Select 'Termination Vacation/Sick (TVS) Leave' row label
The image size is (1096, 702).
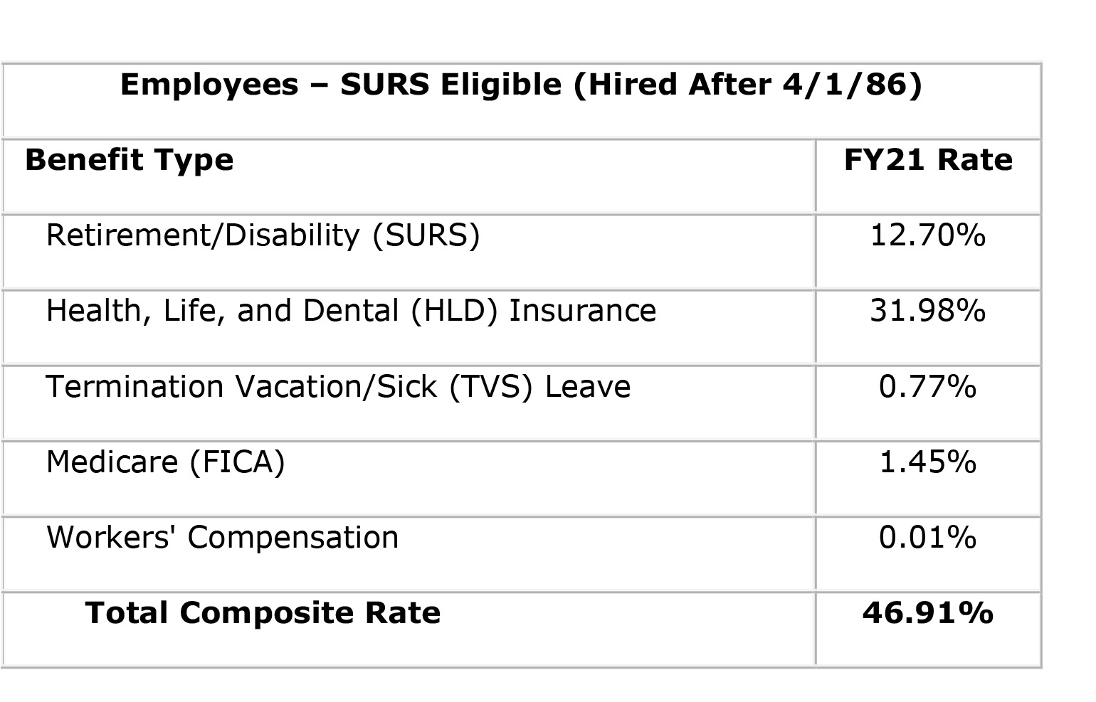click(x=338, y=387)
